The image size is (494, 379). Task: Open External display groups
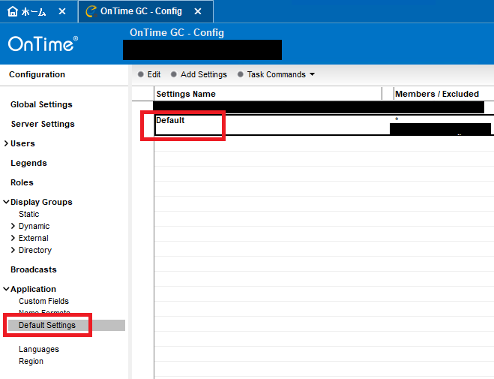[x=34, y=238]
